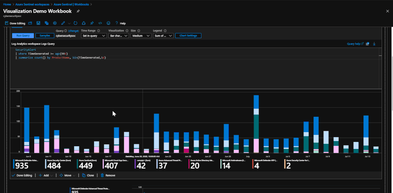The height and width of the screenshot is (193, 393).
Task: Select Microsoft Defender ATP tile 4
Action: click(x=265, y=164)
